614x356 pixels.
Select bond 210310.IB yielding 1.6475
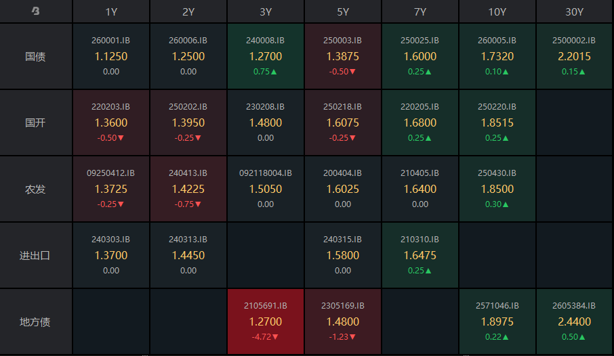[420, 255]
